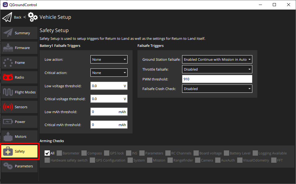Open the Radio controller icon
This screenshot has height=184, width=296.
pos(8,77)
